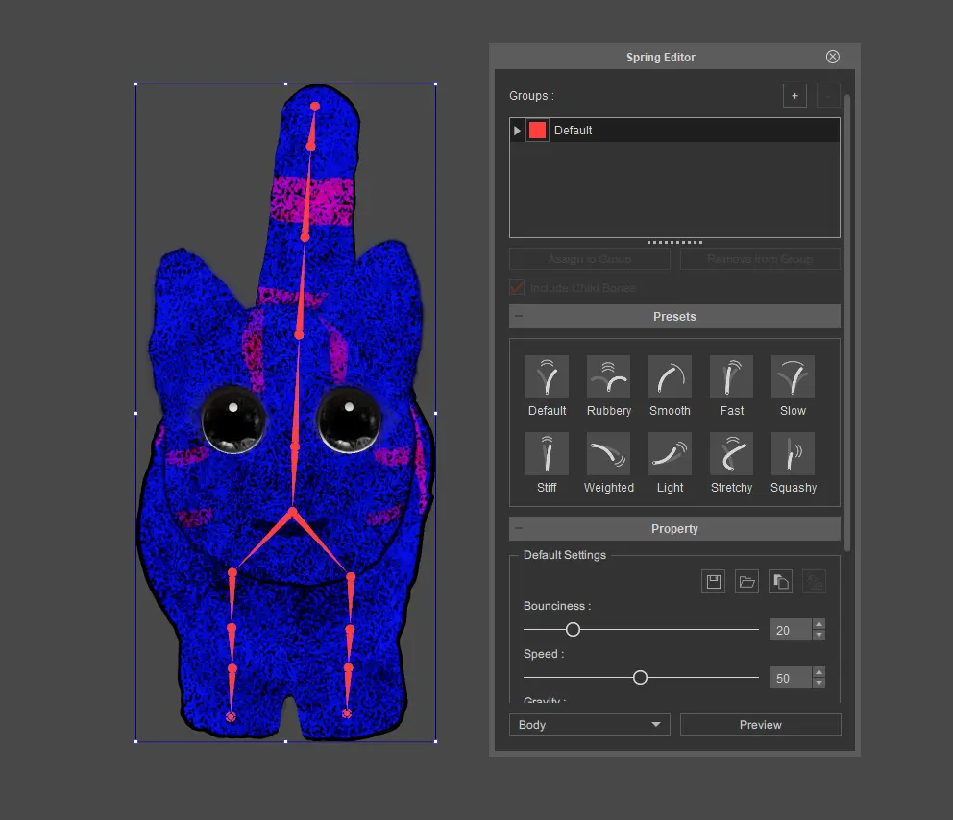This screenshot has height=820, width=953.
Task: Click the red Default group color swatch
Action: (537, 130)
